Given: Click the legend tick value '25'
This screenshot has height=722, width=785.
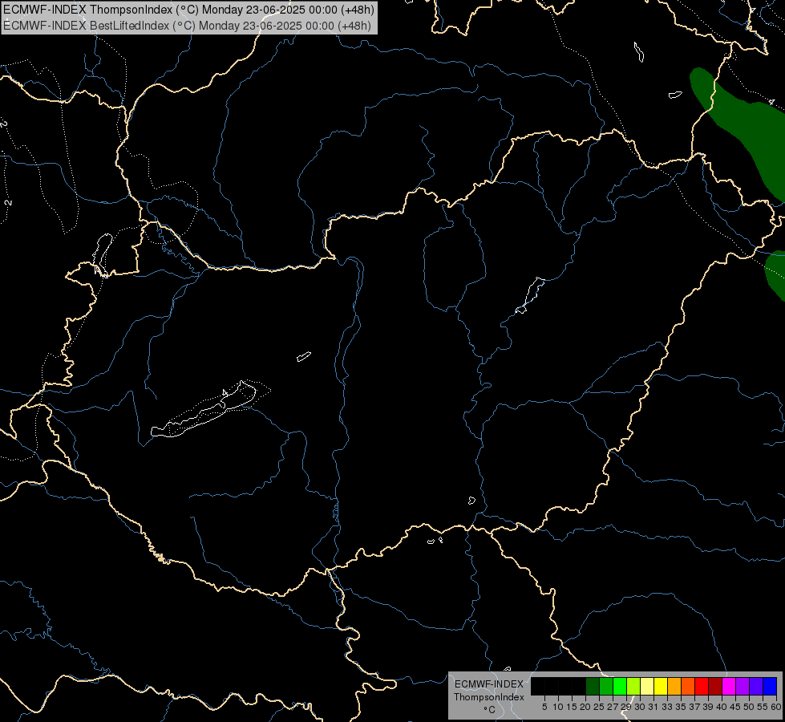Looking at the screenshot, I should click(x=599, y=707).
